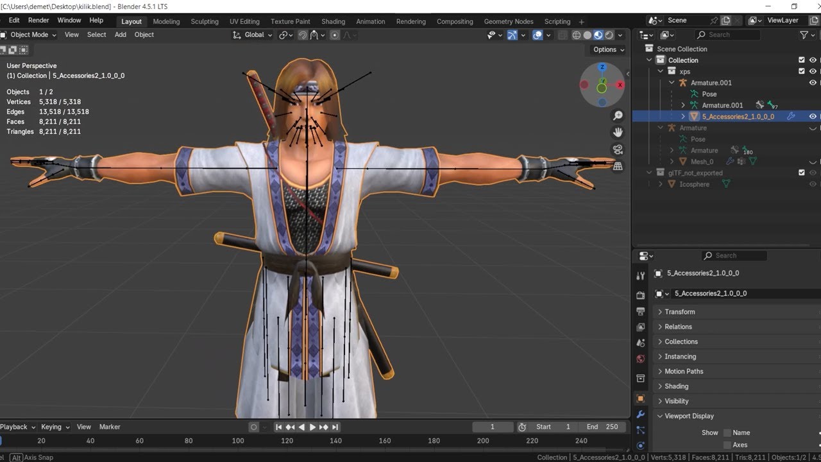Open the Tool properties tab icon
The width and height of the screenshot is (821, 462).
pos(640,276)
